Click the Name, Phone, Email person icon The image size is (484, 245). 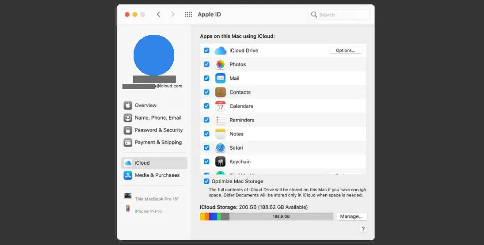(x=128, y=118)
